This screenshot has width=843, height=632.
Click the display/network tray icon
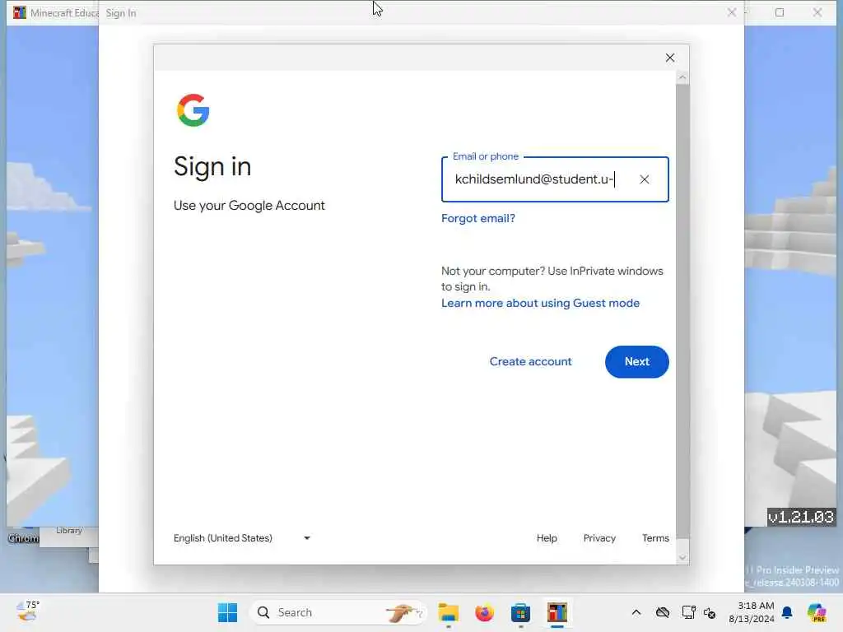click(x=688, y=612)
